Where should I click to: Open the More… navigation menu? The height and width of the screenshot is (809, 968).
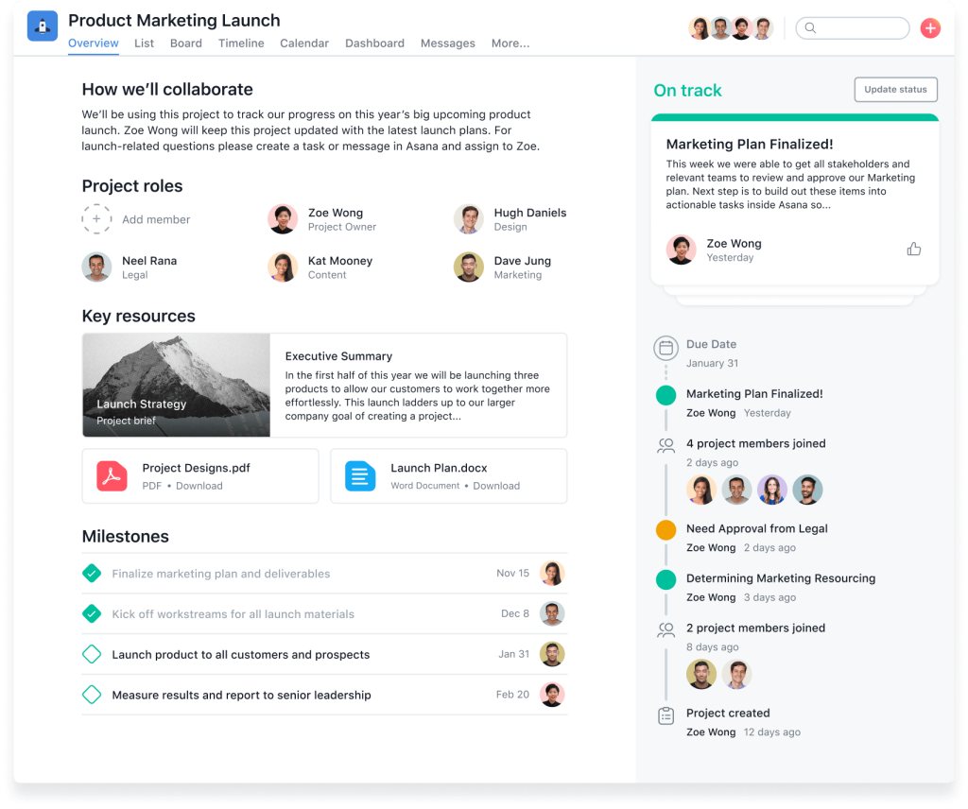point(510,43)
